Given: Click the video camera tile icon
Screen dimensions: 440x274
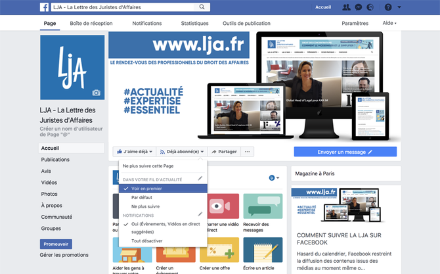Looking at the screenshot, I should pos(223,206).
